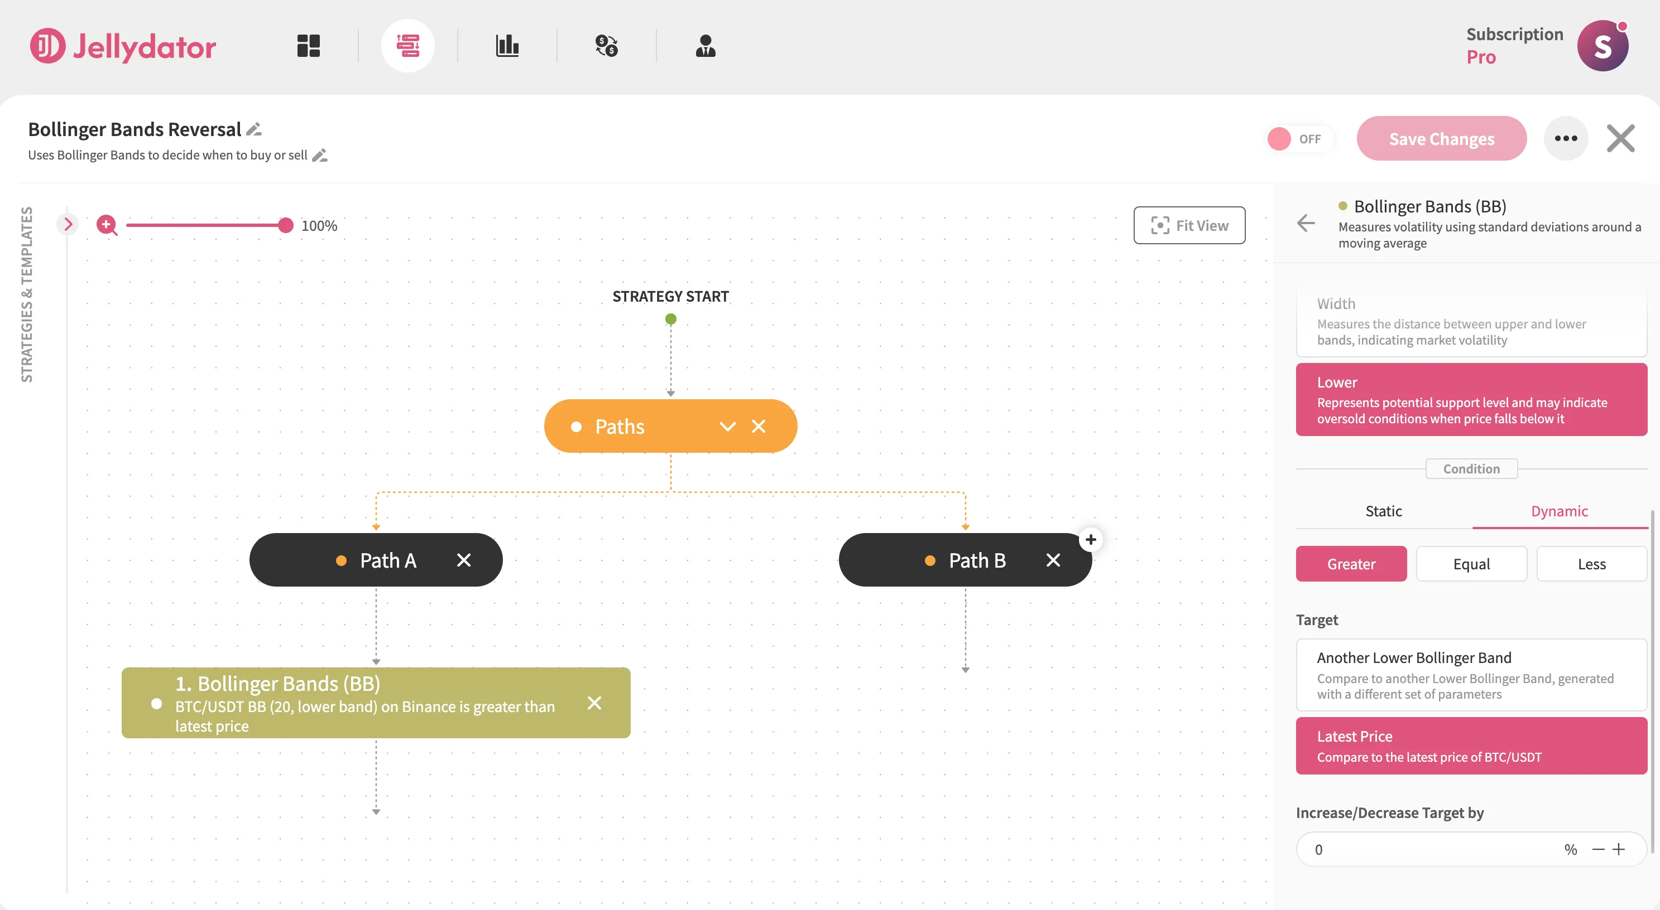Select the Paths node
Viewport: 1660px width, 910px height.
670,426
